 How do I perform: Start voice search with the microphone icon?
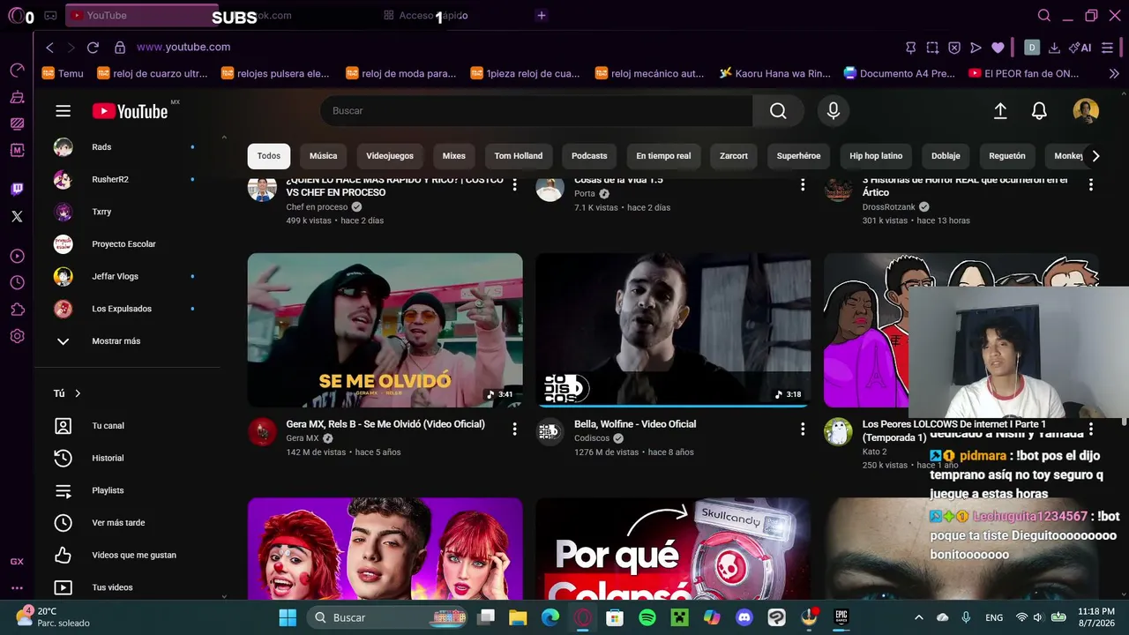(833, 111)
